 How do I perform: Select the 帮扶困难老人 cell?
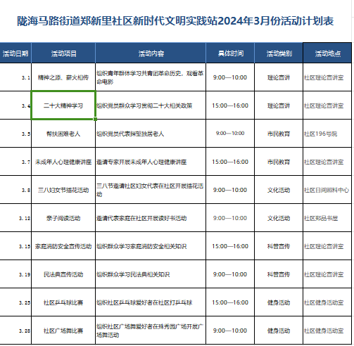63,134
